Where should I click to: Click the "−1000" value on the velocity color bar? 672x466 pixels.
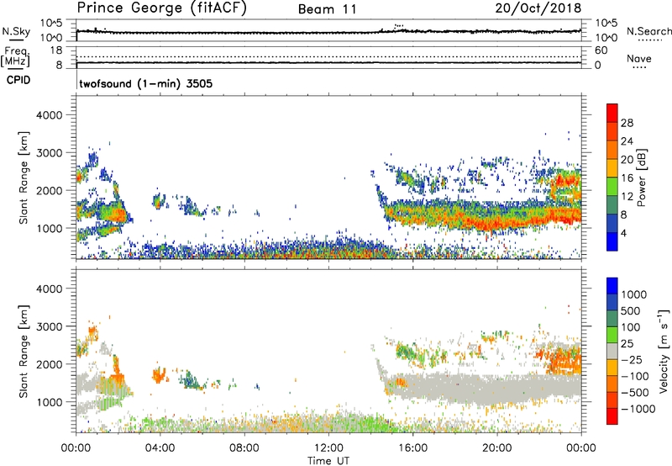[x=638, y=409]
